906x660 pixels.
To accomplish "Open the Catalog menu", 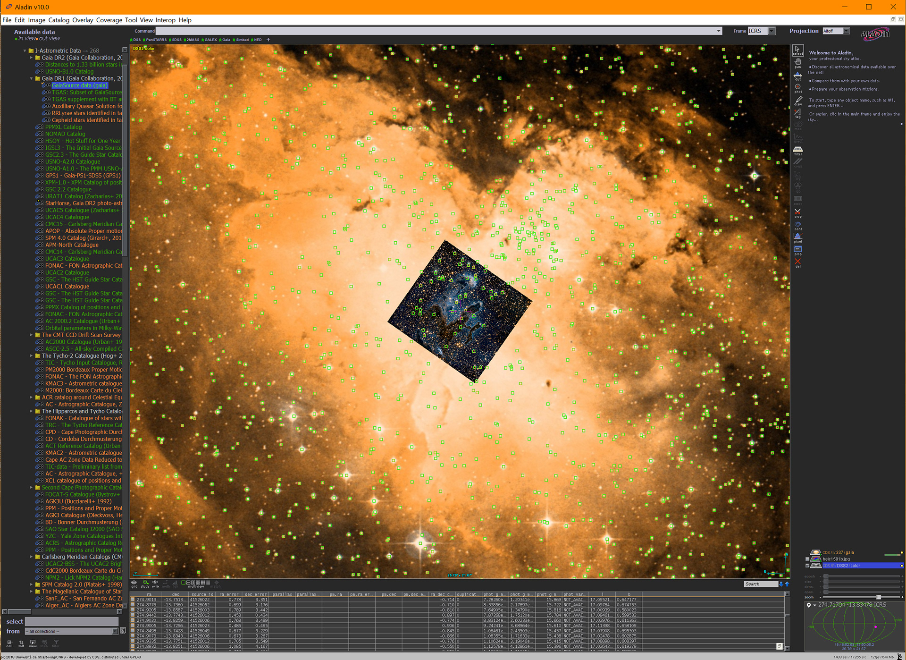I will 59,20.
